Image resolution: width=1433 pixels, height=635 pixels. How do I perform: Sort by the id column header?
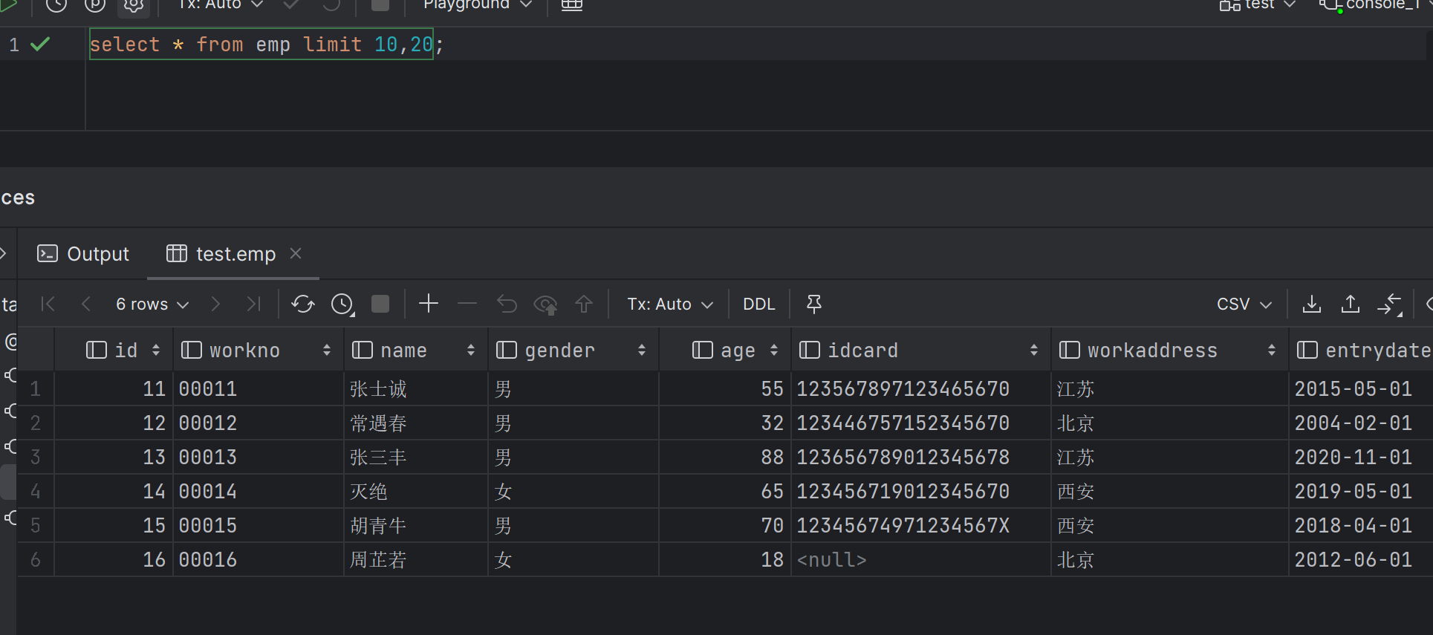[x=114, y=350]
